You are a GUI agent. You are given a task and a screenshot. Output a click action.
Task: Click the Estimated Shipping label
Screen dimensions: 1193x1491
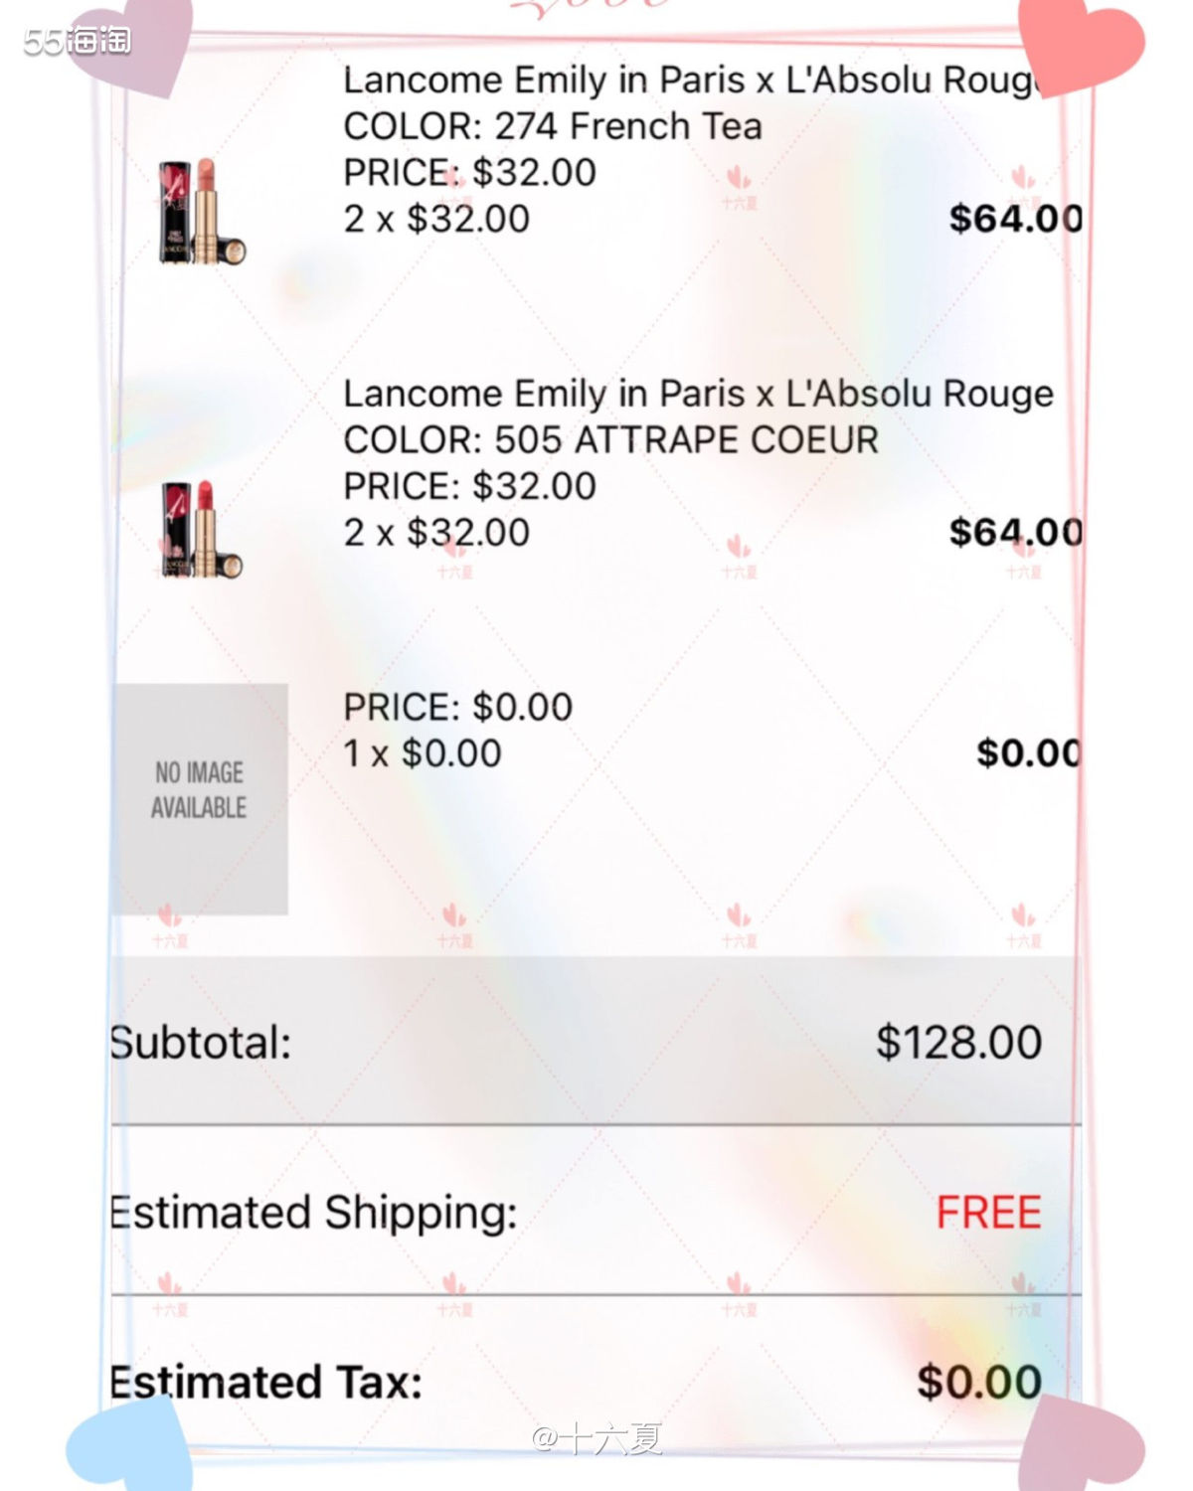pyautogui.click(x=314, y=1213)
